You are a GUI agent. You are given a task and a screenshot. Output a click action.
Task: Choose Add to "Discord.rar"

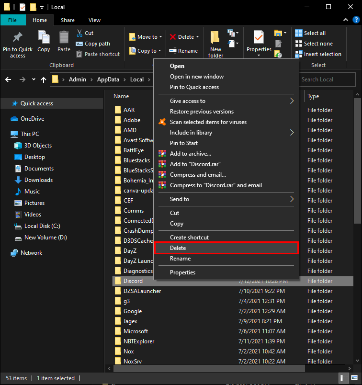tap(226, 164)
